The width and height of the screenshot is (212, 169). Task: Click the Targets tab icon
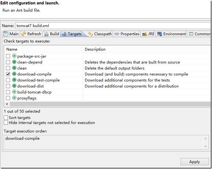64,34
